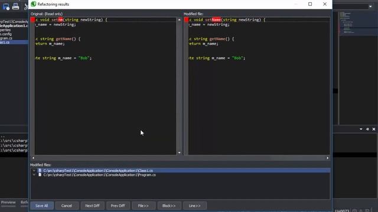Click the Refactoring results app icon

pos(34,4)
